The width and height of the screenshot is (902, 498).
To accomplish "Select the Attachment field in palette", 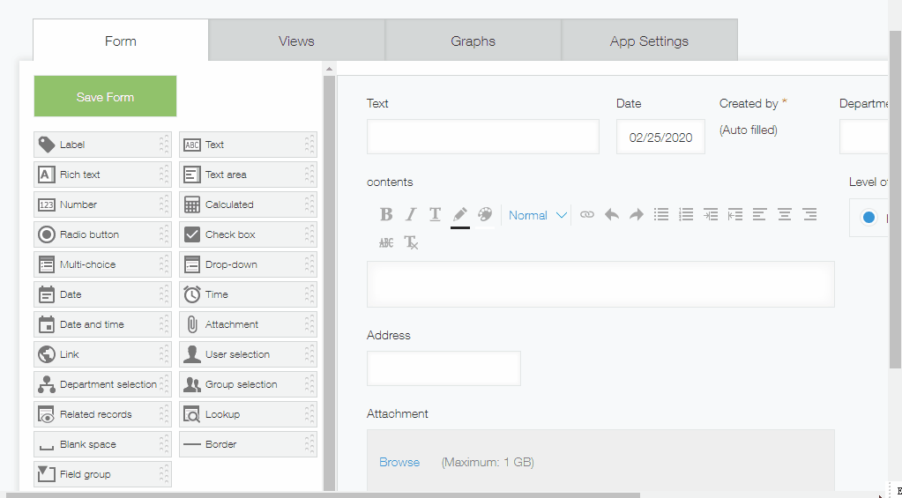I will [248, 324].
